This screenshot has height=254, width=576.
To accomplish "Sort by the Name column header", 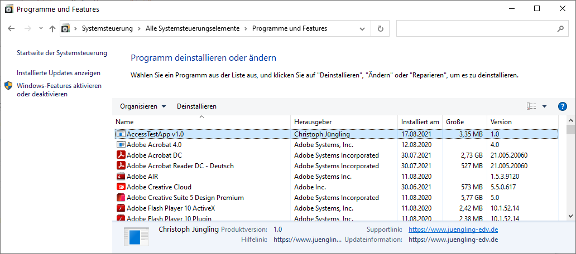I will coord(201,122).
